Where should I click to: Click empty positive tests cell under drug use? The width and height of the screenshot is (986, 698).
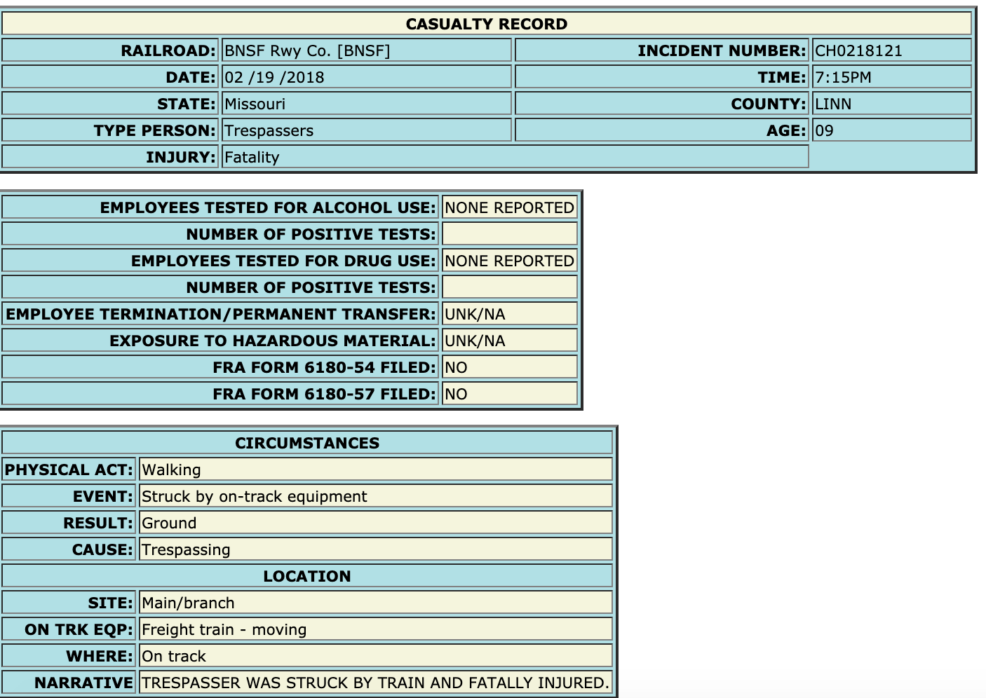509,287
